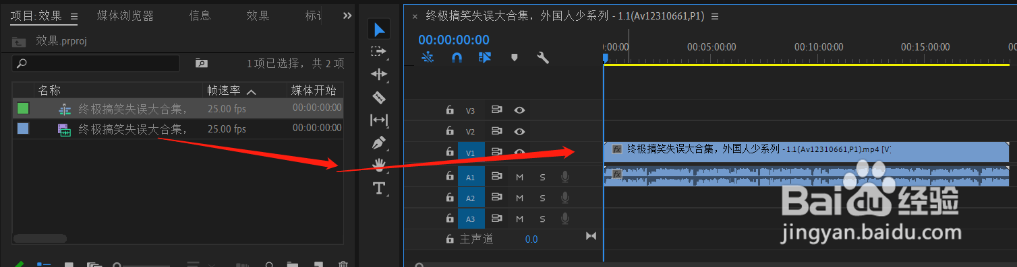Select the Slip tool
The image size is (1017, 267).
tap(379, 120)
